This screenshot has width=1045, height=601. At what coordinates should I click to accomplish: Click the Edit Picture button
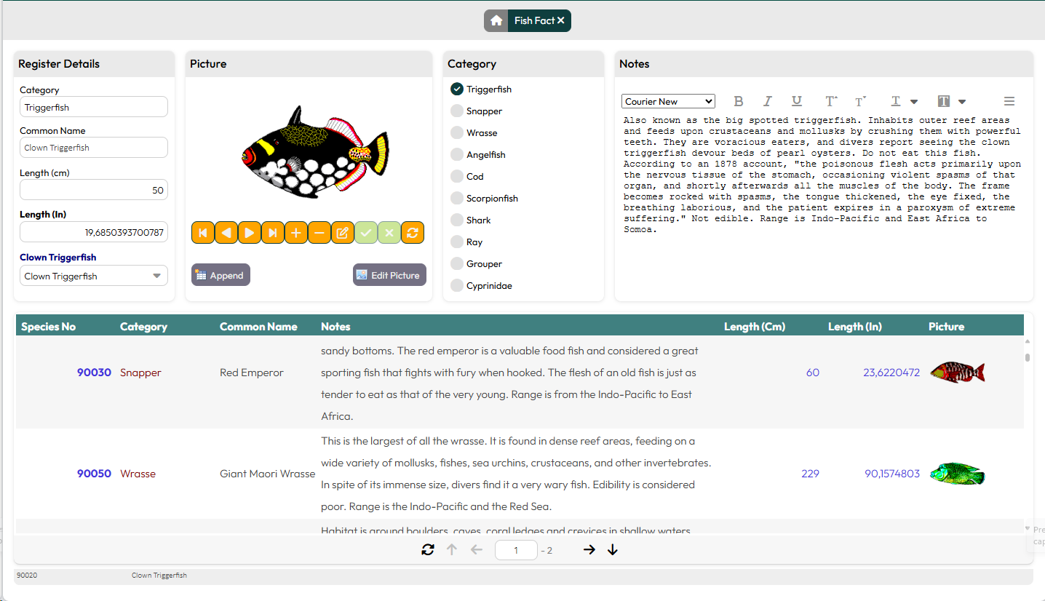tap(389, 275)
